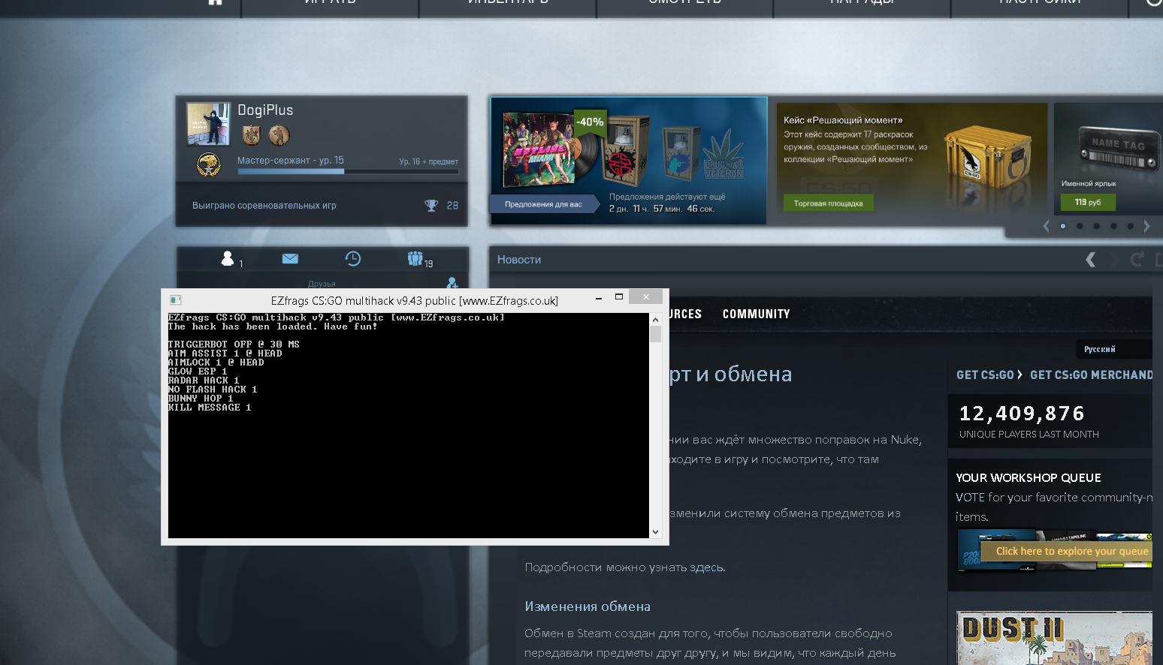Viewport: 1163px width, 665px height.
Task: Select the second store carousel dot
Action: coord(1080,226)
